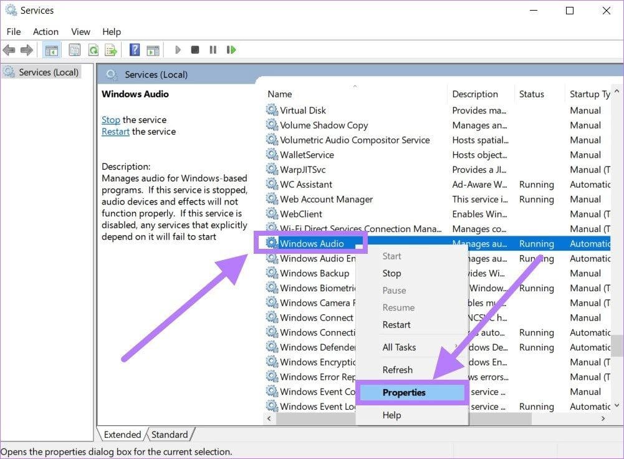Image resolution: width=624 pixels, height=459 pixels.
Task: Open the blue Help question-mark icon
Action: pyautogui.click(x=135, y=50)
